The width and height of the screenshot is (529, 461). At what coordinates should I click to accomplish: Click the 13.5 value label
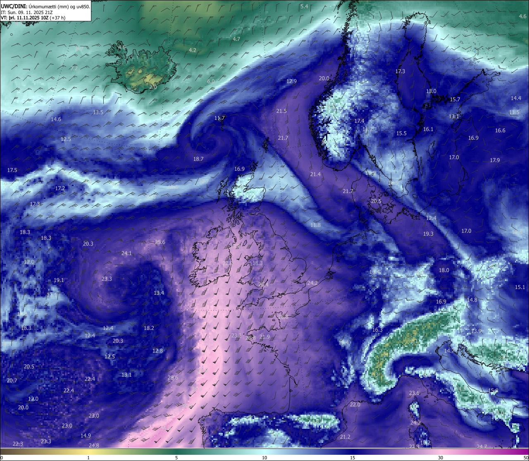click(98, 112)
